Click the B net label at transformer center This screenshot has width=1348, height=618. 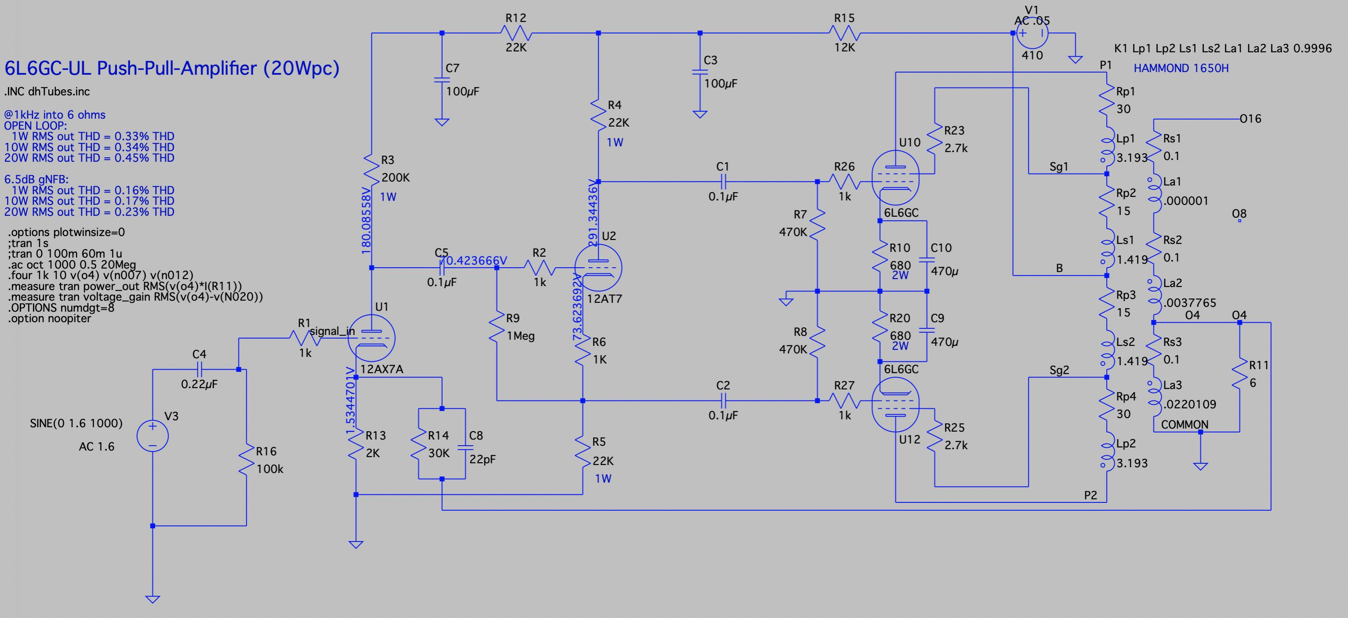point(1059,269)
